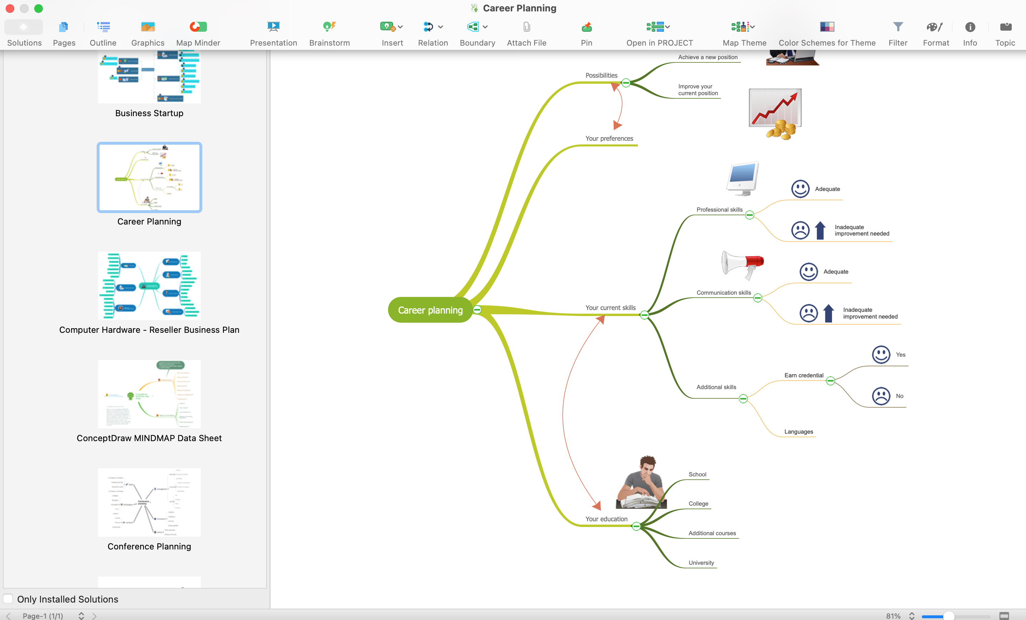Open the Brainstorm mode icon
Viewport: 1026px width, 620px height.
pyautogui.click(x=329, y=27)
